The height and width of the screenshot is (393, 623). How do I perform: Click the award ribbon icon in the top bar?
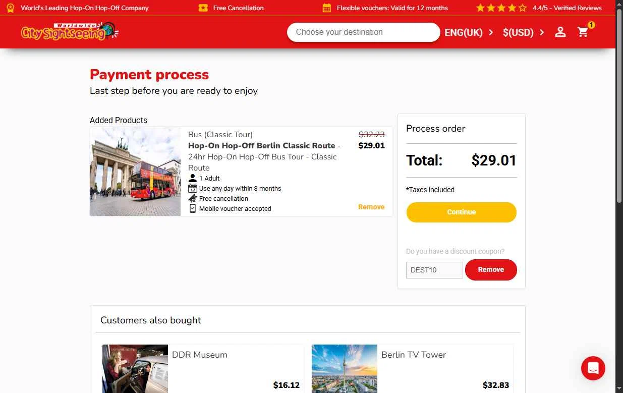[10, 8]
